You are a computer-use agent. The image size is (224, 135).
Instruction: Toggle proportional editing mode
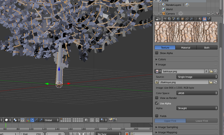(92, 120)
